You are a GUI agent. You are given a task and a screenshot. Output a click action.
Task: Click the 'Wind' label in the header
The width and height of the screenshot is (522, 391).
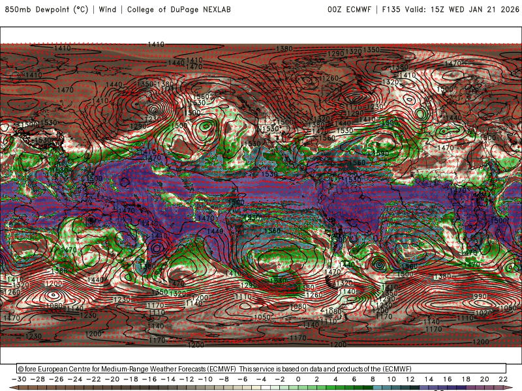[x=108, y=9]
